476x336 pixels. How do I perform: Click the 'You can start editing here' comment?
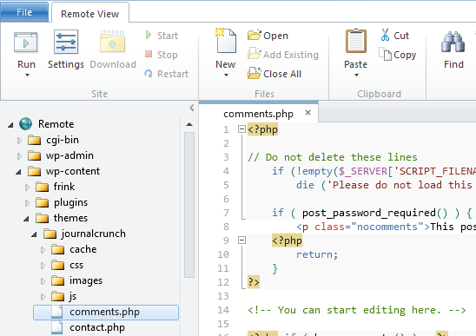(x=357, y=310)
